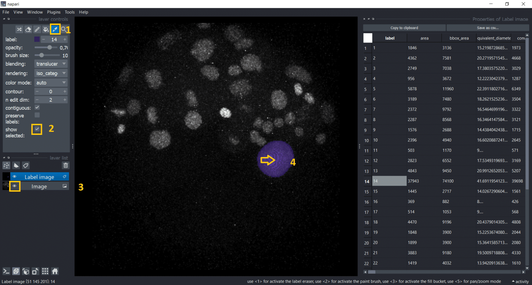
Task: Select the paint brush tool
Action: point(37,29)
